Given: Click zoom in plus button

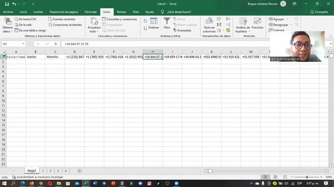Looking at the screenshot, I should (x=321, y=177).
